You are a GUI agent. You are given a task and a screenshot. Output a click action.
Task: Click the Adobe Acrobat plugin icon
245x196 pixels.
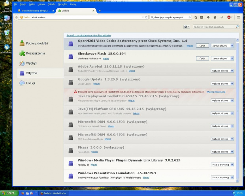click(x=71, y=70)
